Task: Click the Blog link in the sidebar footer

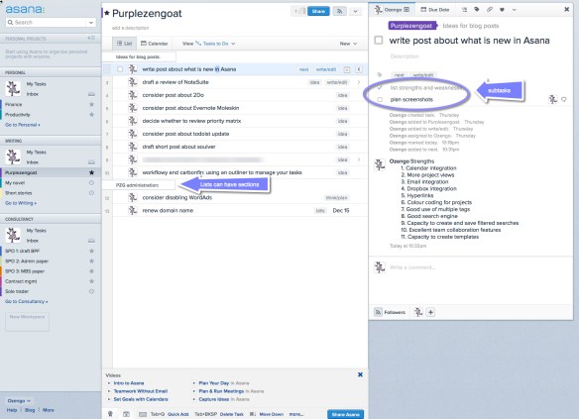Action: point(30,410)
